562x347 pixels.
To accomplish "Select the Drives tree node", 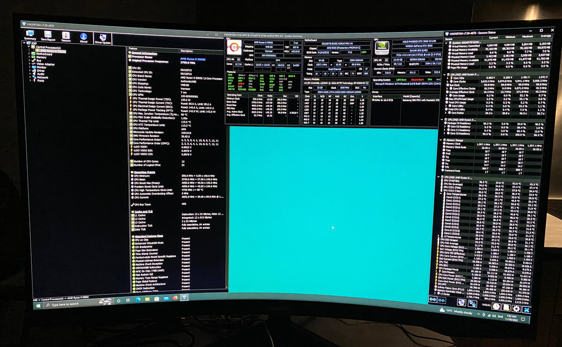I will click(39, 71).
